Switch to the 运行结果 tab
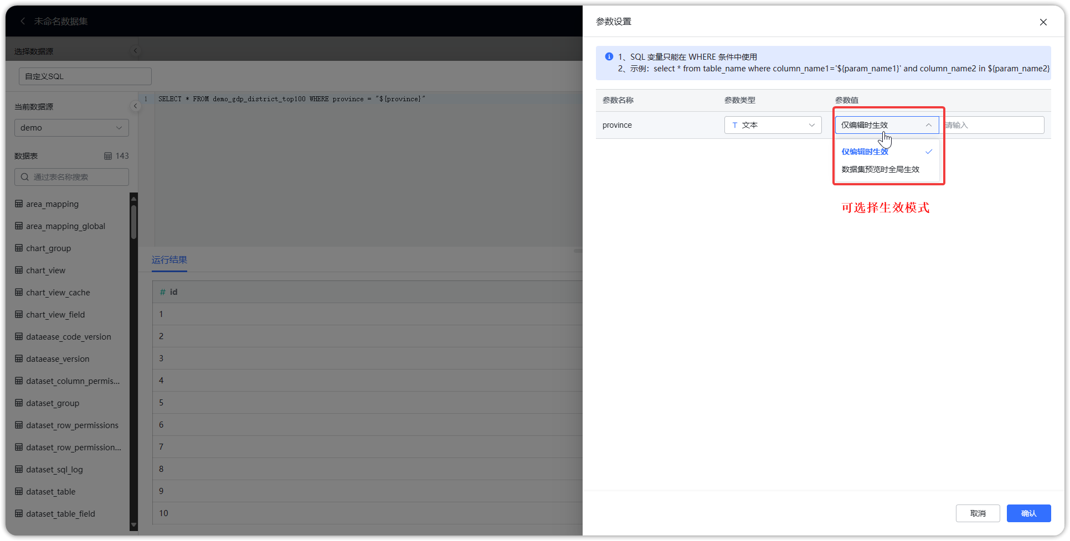1070x541 pixels. tap(169, 260)
